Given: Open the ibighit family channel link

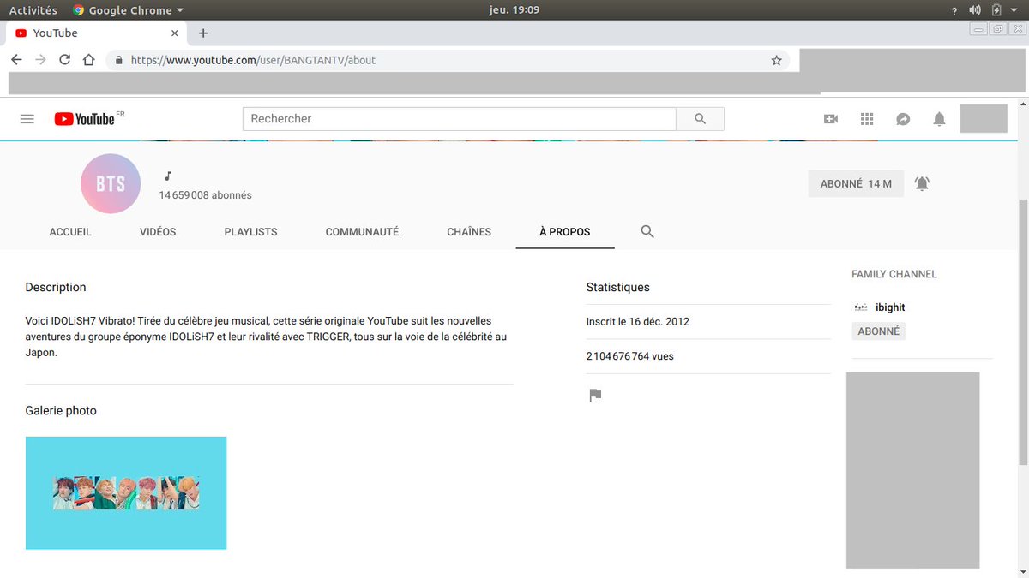Looking at the screenshot, I should 890,307.
